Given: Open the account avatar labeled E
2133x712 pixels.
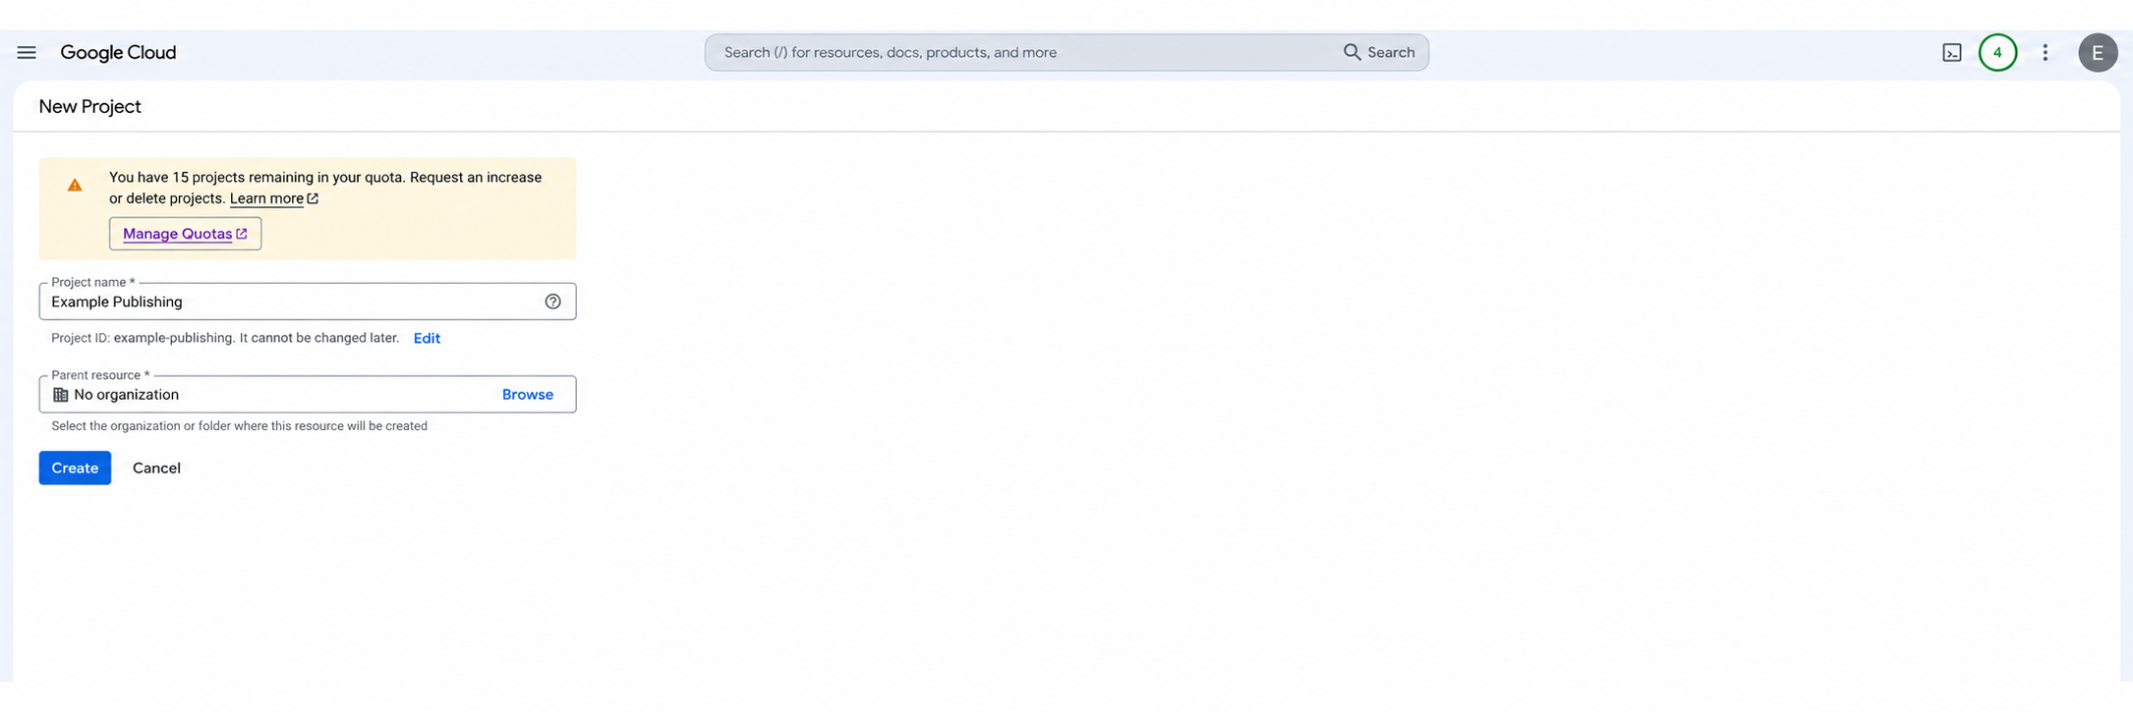Looking at the screenshot, I should (2098, 53).
